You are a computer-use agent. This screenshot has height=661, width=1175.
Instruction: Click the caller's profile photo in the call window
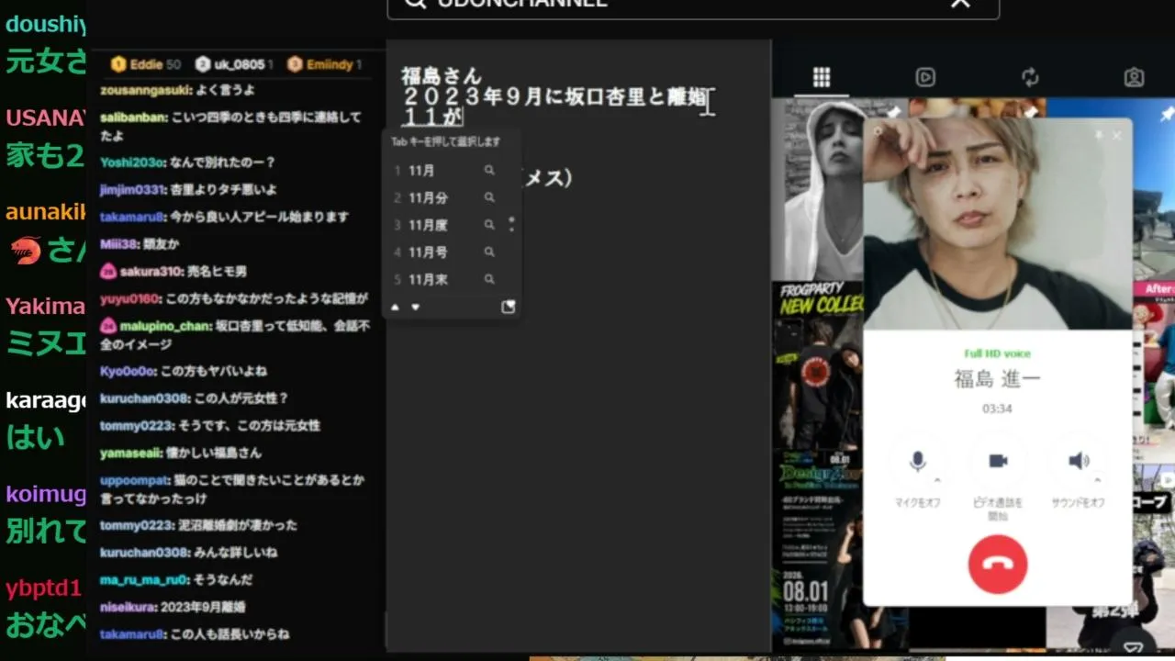(x=998, y=223)
